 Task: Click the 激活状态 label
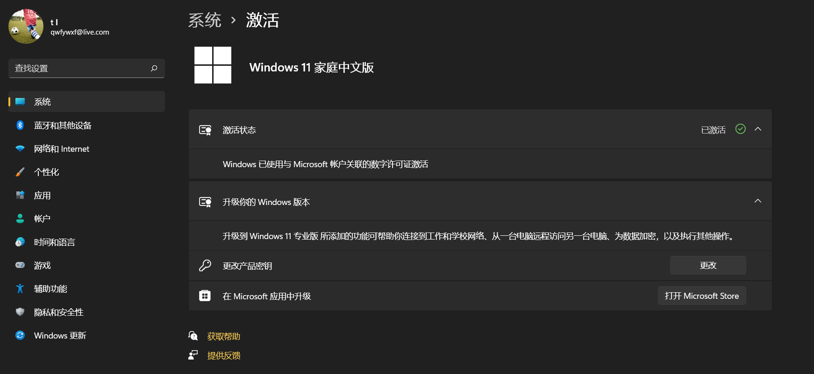239,130
